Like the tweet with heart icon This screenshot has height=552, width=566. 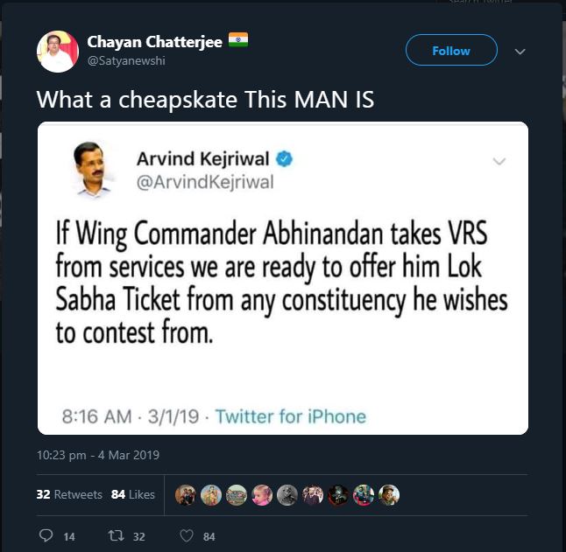187,536
